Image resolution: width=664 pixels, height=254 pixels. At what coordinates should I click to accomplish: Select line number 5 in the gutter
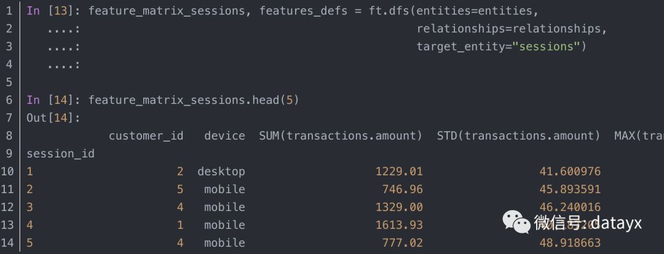[x=9, y=82]
